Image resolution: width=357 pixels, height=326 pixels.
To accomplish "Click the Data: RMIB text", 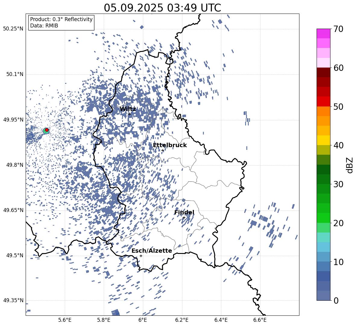I will [44, 26].
